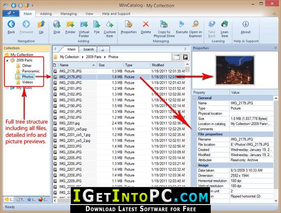Select the Panoramic folder in tree
The height and width of the screenshot is (213, 281).
pos(31,71)
